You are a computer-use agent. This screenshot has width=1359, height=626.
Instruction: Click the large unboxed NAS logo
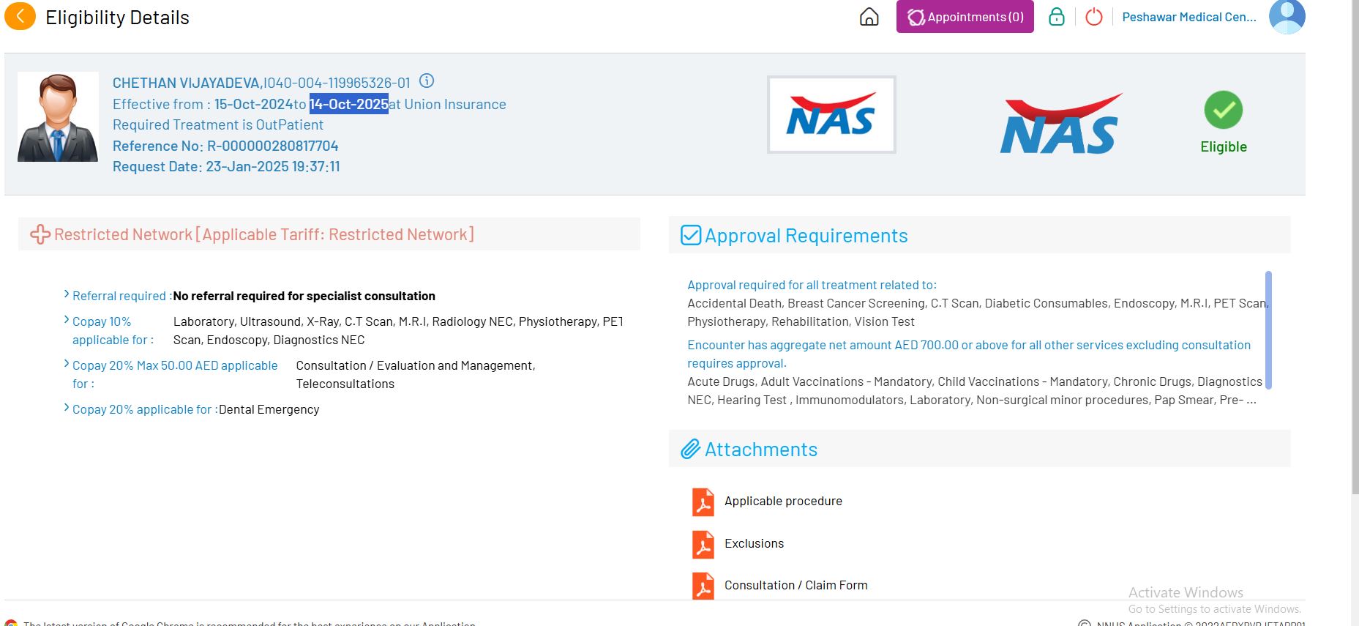1060,124
